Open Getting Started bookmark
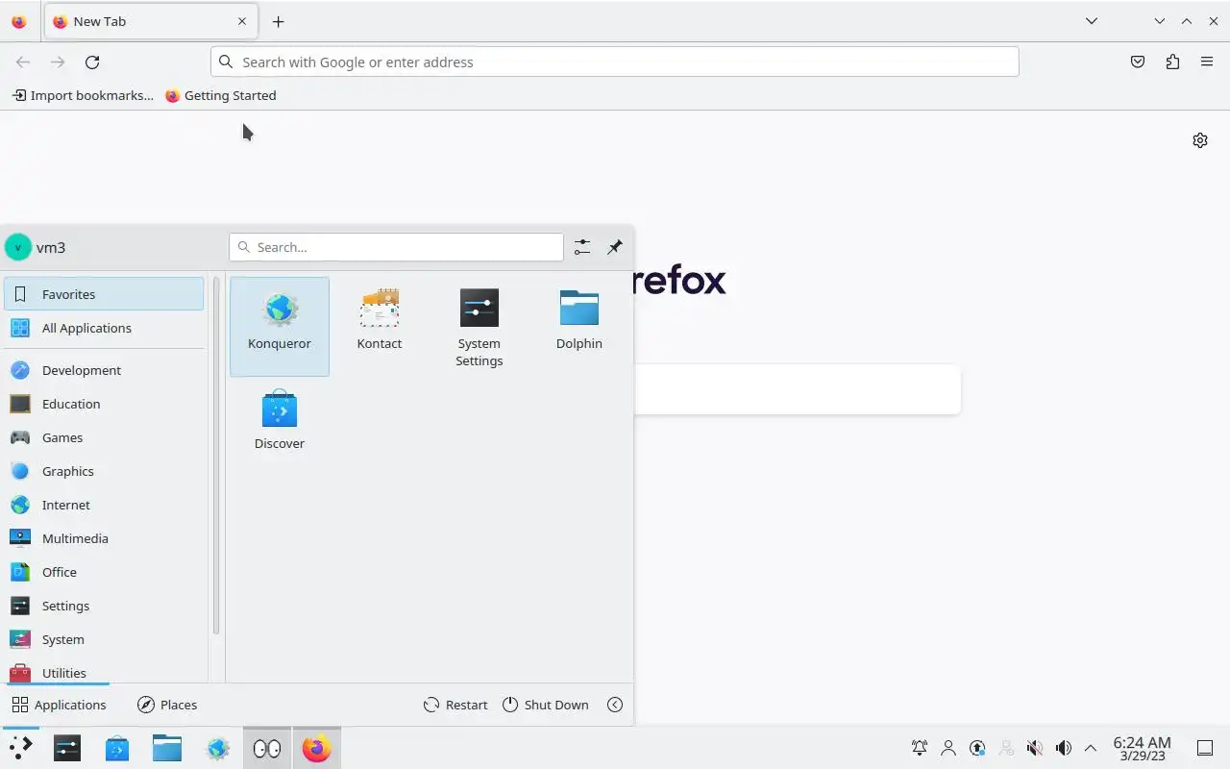Viewport: 1230px width, 769px height. (x=221, y=95)
